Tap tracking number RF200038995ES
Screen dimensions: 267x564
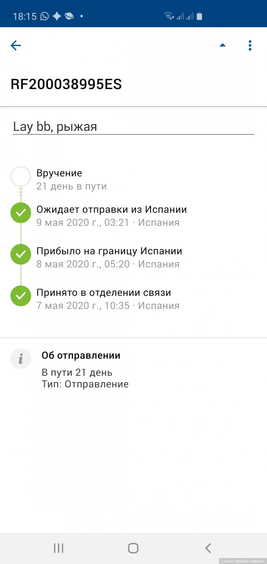coord(66,84)
